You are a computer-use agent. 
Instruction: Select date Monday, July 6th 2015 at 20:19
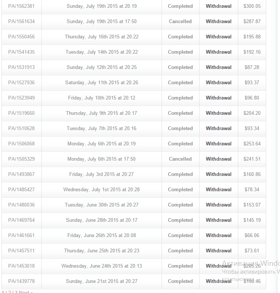(102, 144)
